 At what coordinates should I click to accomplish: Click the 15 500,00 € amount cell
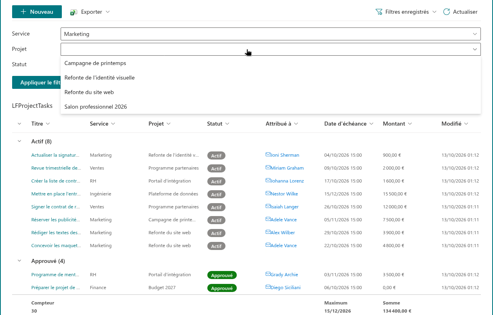395,194
